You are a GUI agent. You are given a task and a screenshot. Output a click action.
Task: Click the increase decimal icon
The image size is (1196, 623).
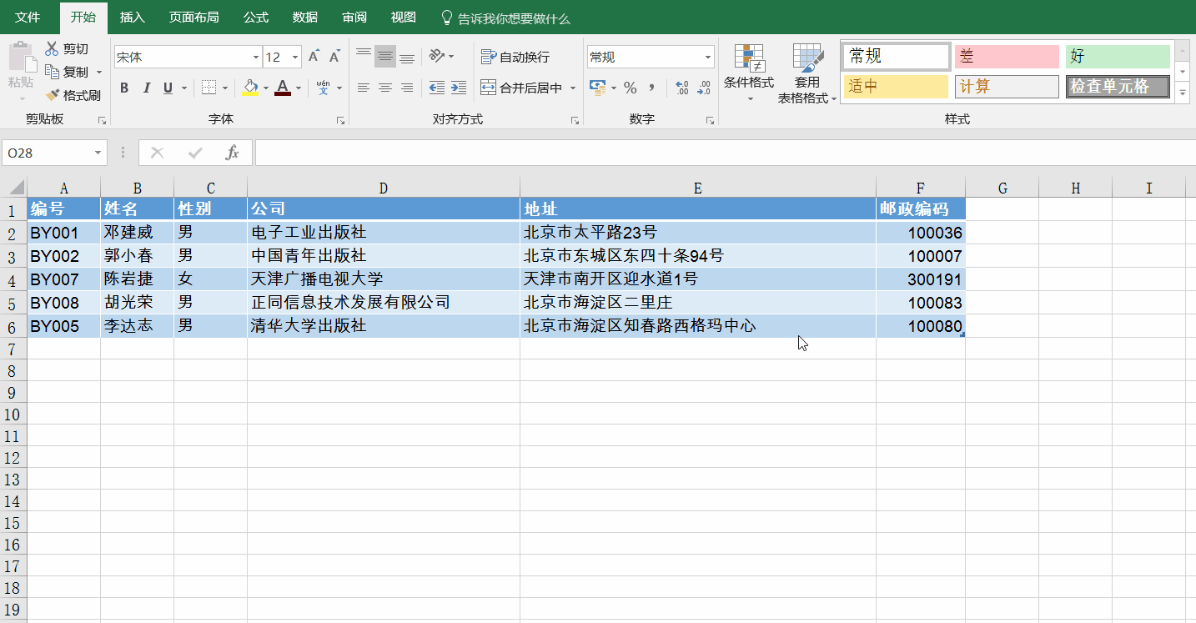tap(682, 88)
